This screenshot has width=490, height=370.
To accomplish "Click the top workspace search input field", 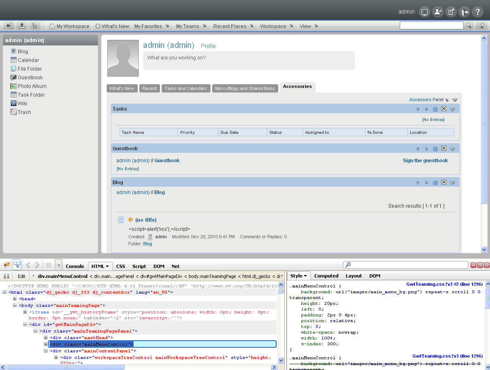I will click(x=431, y=26).
